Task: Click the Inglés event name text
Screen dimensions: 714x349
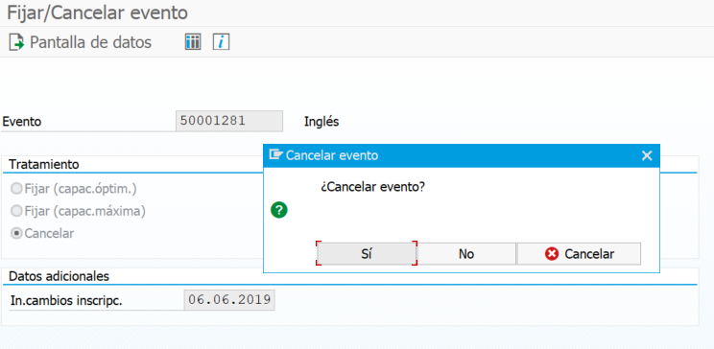Action: tap(321, 122)
